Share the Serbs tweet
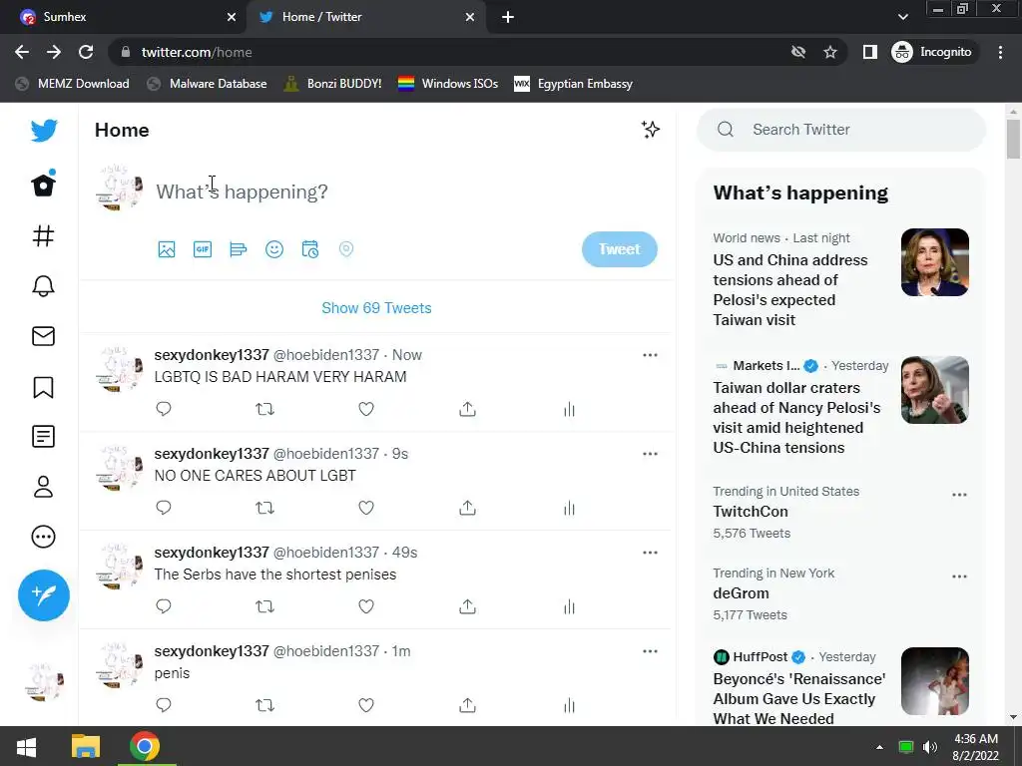1022x766 pixels. [x=467, y=606]
